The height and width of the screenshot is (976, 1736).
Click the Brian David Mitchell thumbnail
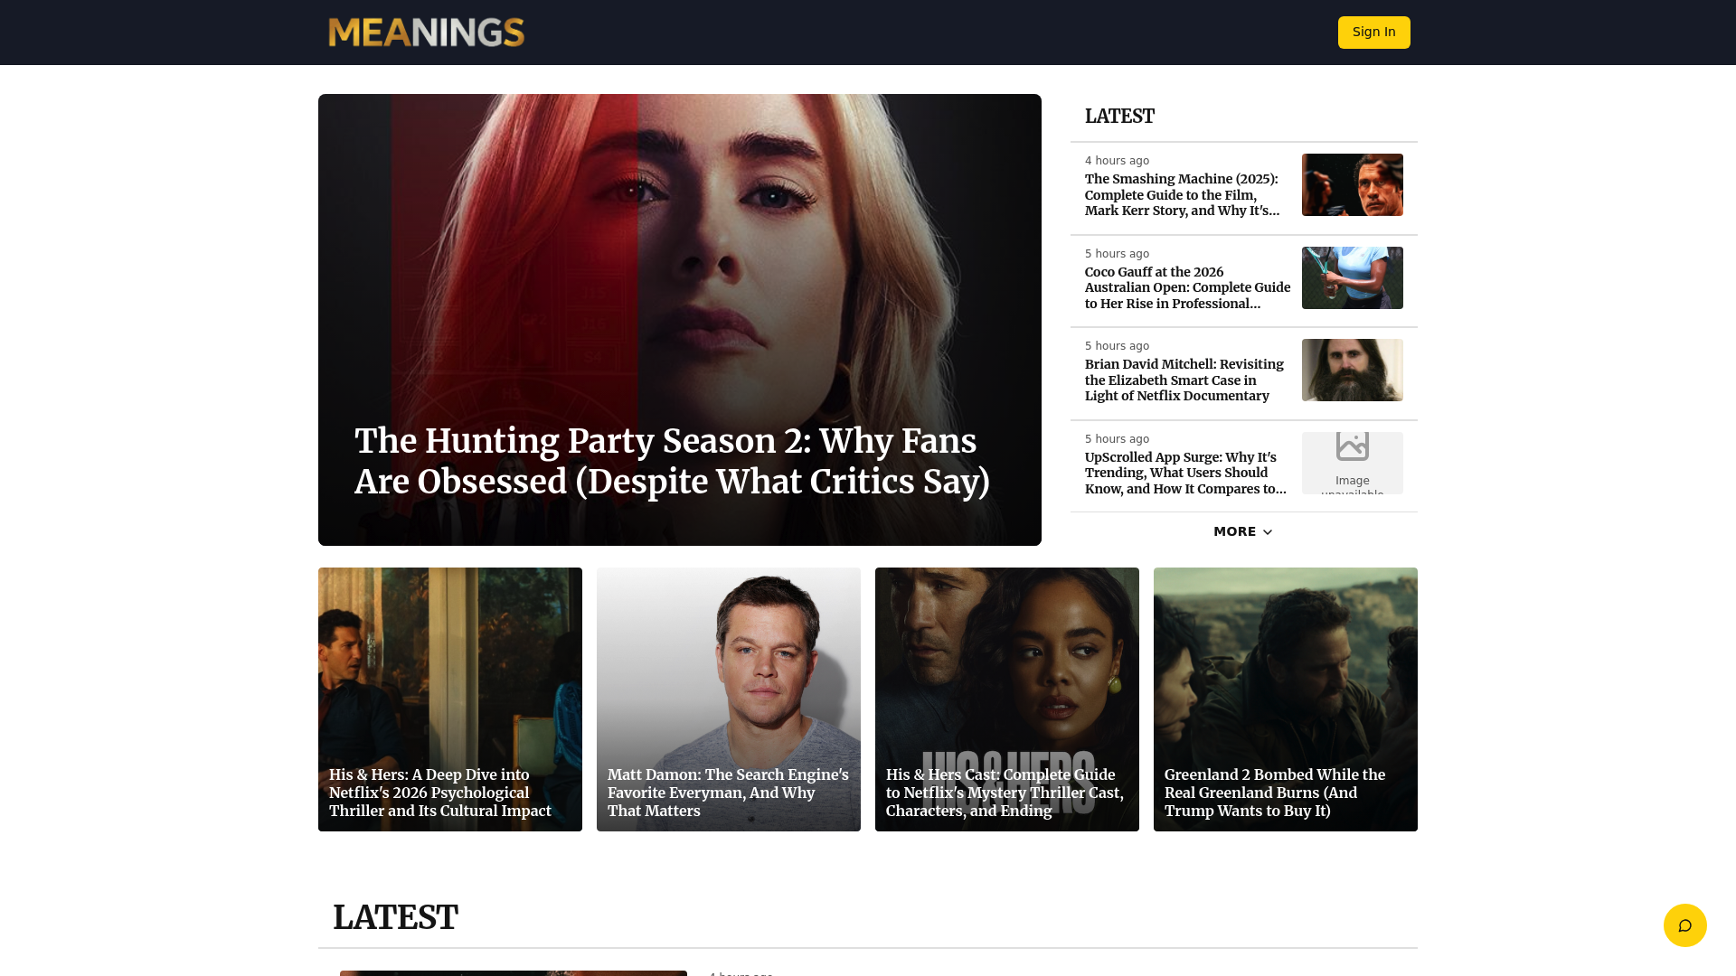pyautogui.click(x=1352, y=370)
